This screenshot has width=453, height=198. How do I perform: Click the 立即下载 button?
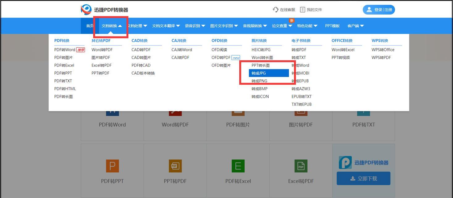pos(363,179)
